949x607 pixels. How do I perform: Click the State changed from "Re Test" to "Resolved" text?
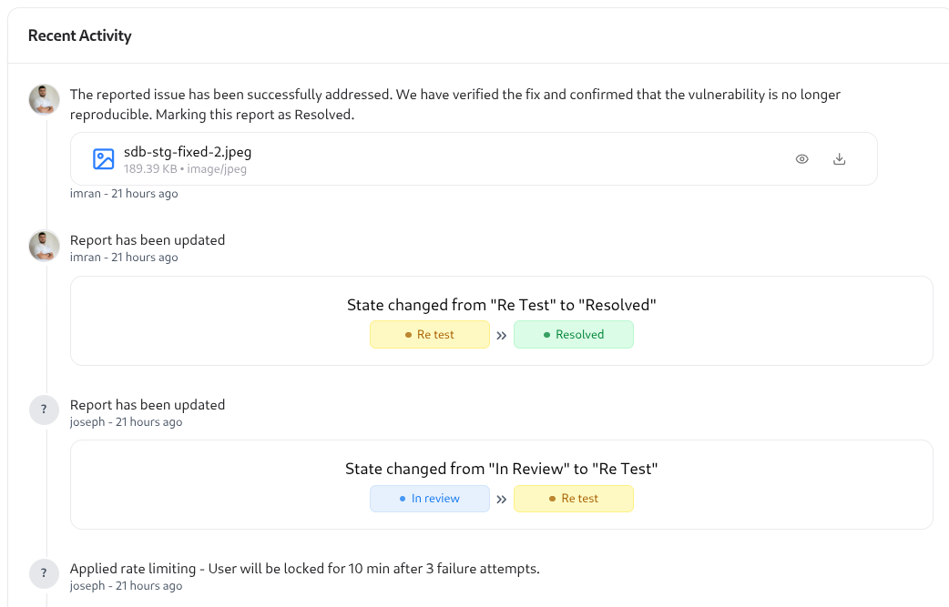[502, 305]
